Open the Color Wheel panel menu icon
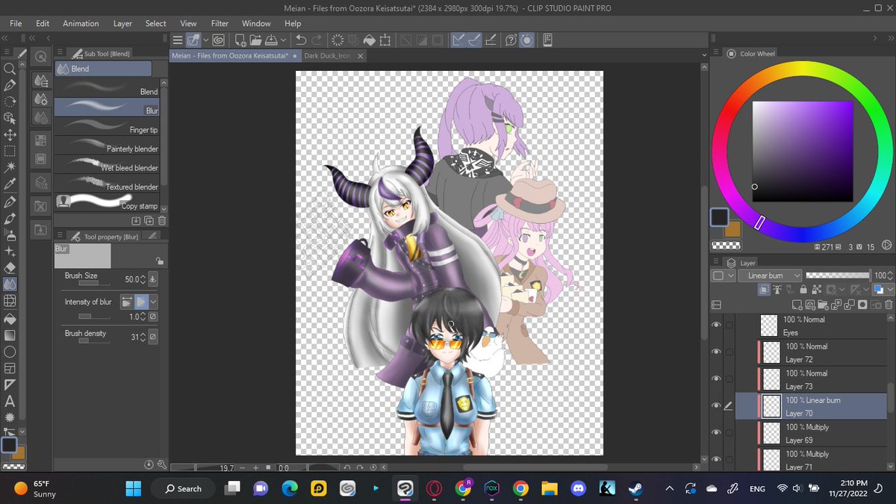Viewport: 896px width, 504px height. click(715, 53)
